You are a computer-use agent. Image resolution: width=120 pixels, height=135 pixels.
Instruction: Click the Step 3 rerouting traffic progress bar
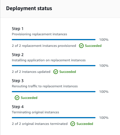tap(54, 92)
